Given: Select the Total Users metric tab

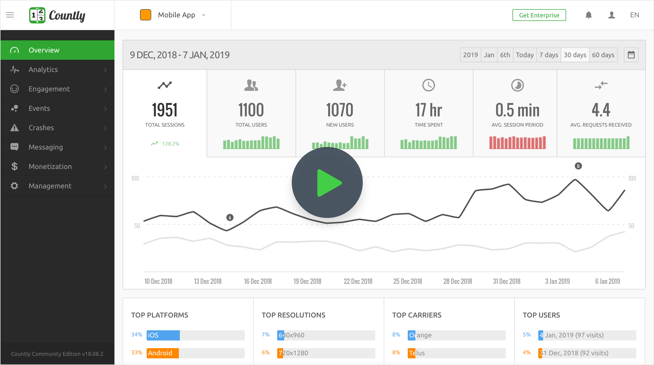Looking at the screenshot, I should click(251, 113).
